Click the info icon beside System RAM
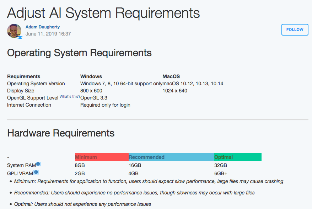The height and width of the screenshot is (209, 312). (x=38, y=164)
